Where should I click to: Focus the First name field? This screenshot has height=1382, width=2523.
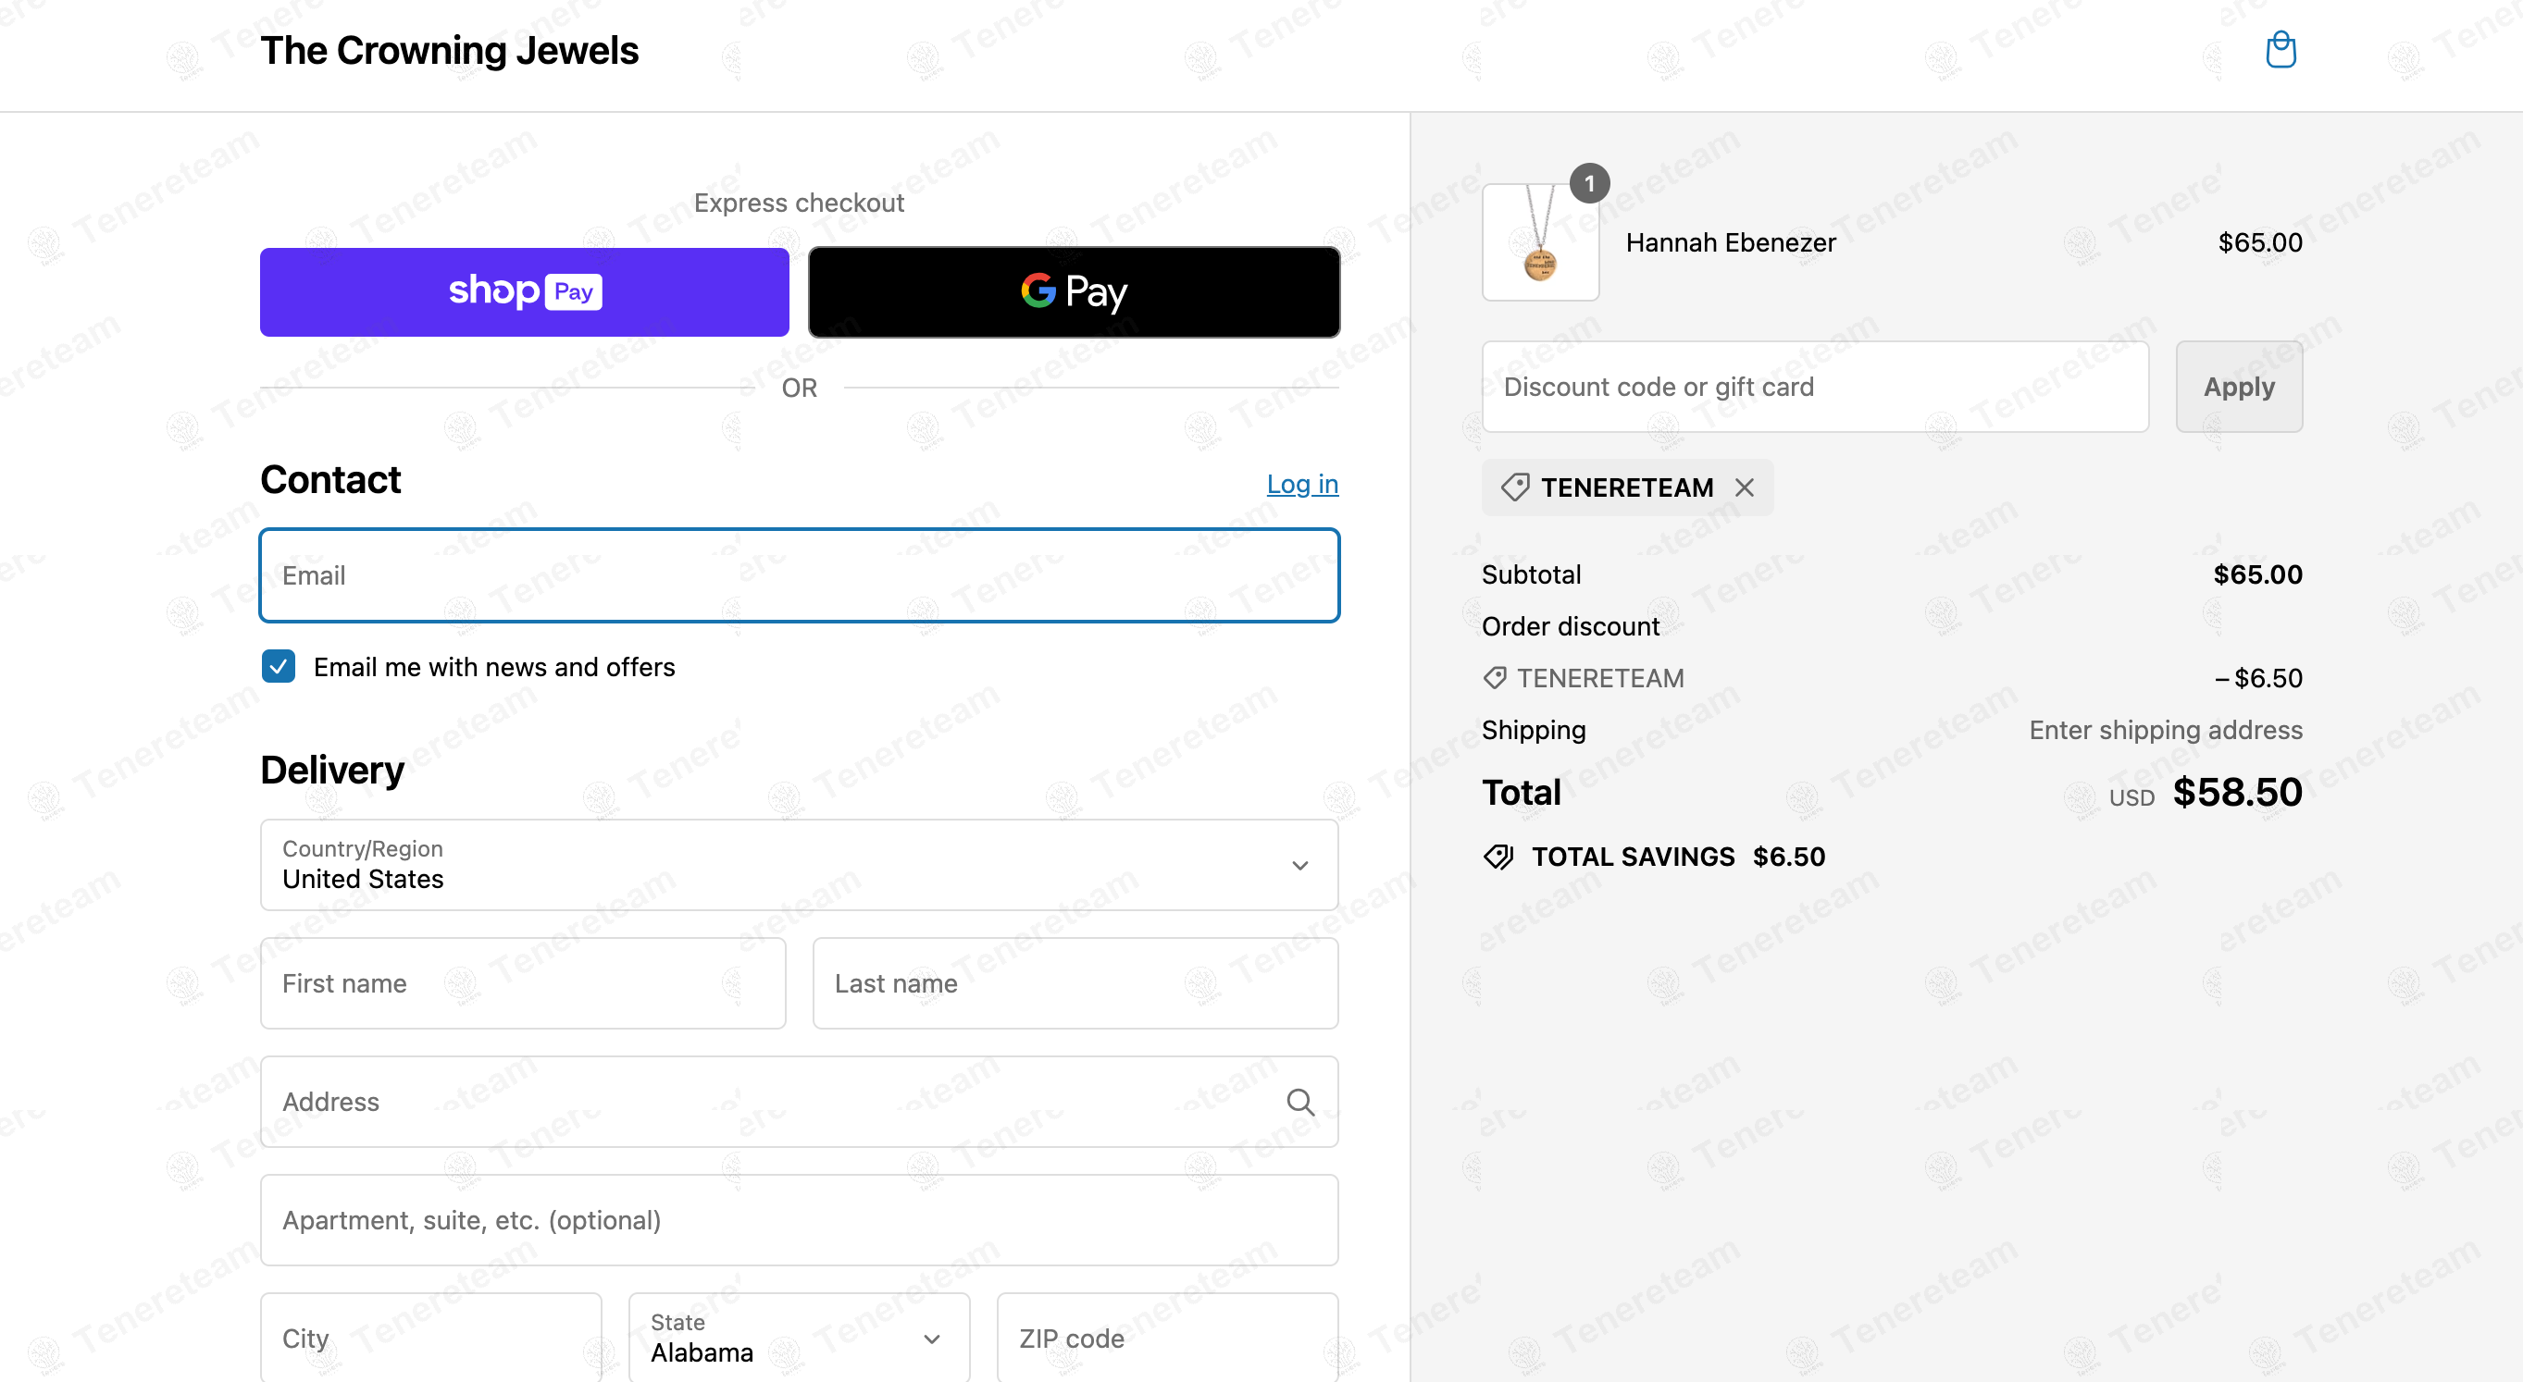(x=523, y=983)
